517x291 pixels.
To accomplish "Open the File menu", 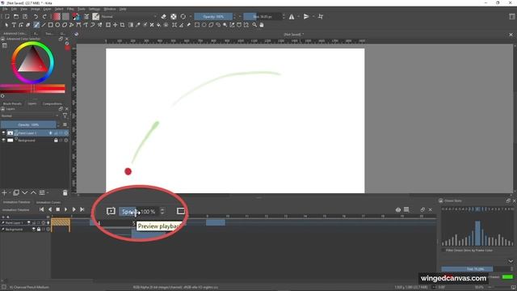I will click(5, 9).
